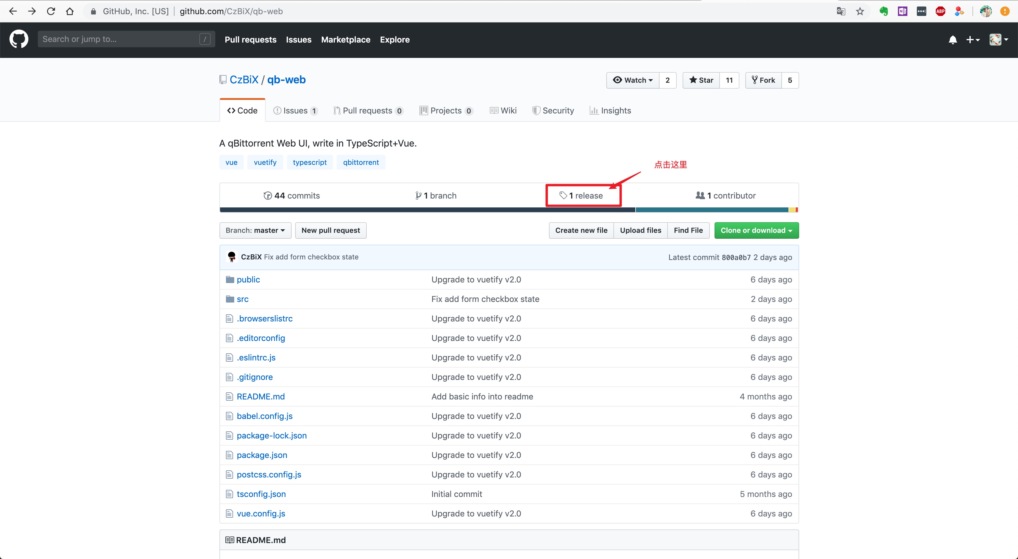Open the notifications bell

pyautogui.click(x=952, y=40)
